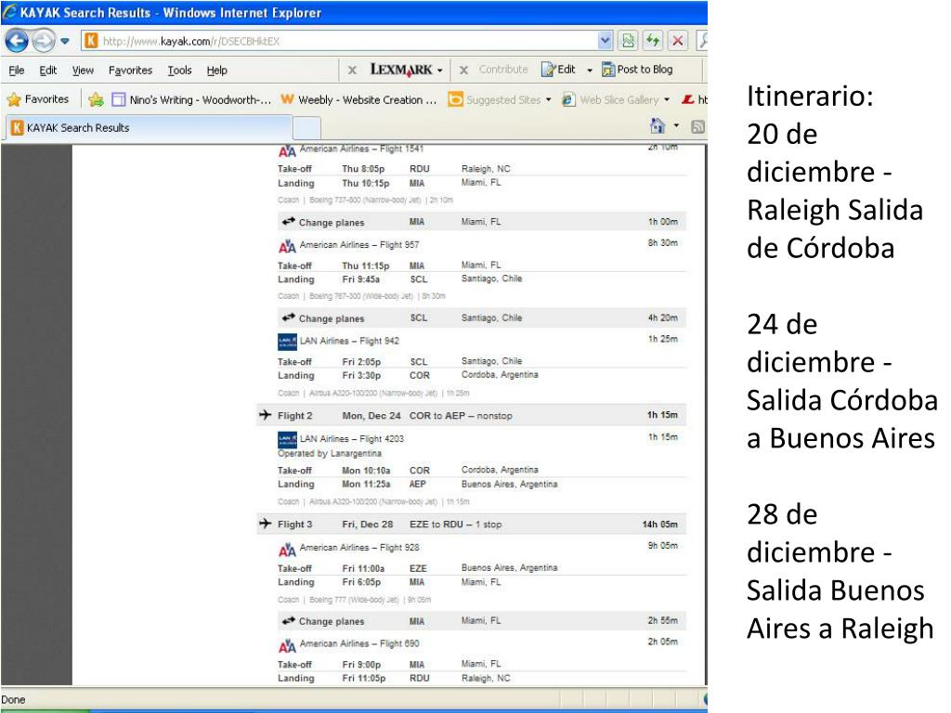Image resolution: width=951 pixels, height=713 pixels.
Task: Open the Help menu
Action: (216, 71)
